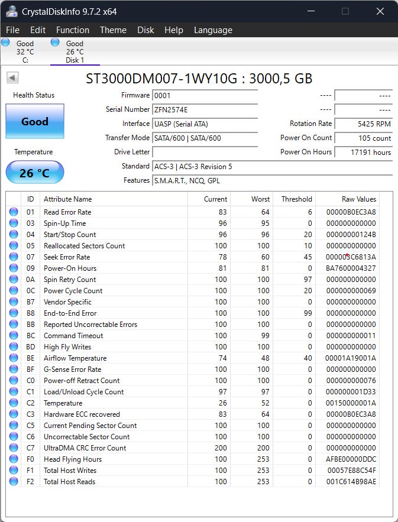398x522 pixels.
Task: Click the Worst column header
Action: [x=251, y=199]
